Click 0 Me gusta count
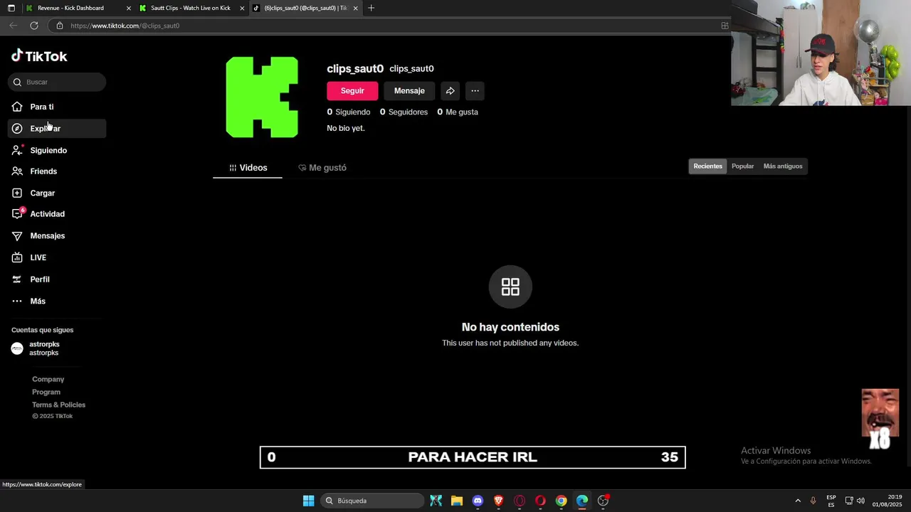This screenshot has height=512, width=911. click(x=458, y=112)
